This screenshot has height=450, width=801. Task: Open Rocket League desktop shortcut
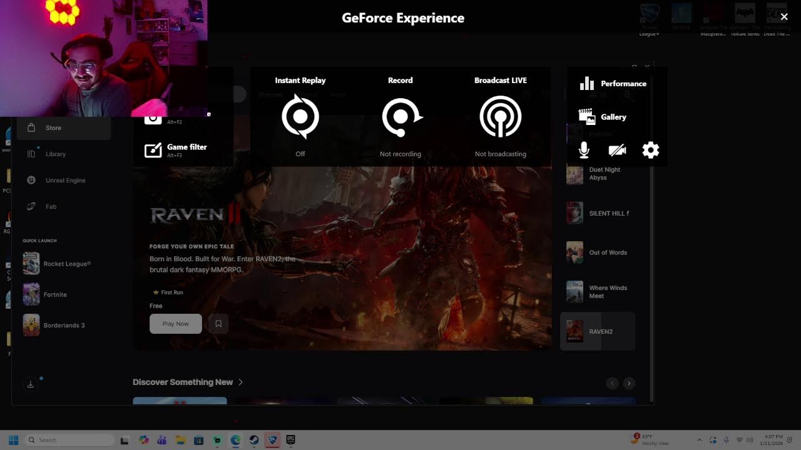point(649,19)
